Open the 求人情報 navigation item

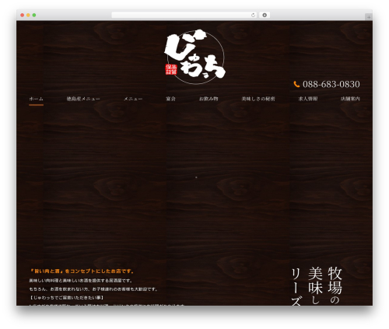tap(308, 99)
